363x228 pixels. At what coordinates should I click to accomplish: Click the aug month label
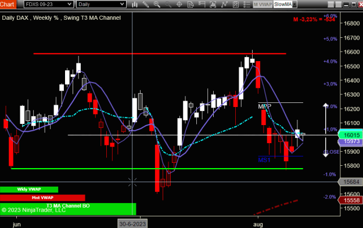(258, 225)
